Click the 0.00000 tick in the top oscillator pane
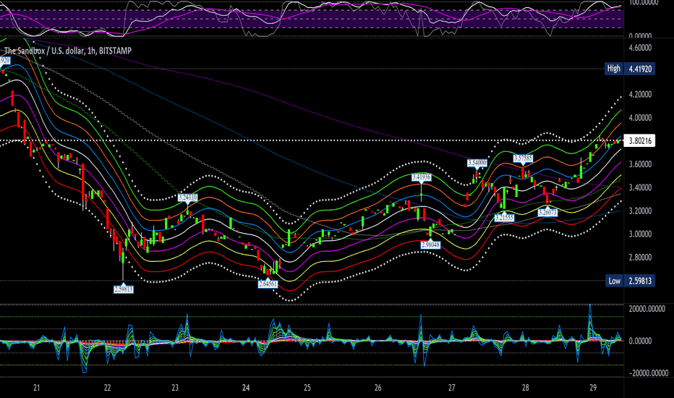Viewport: 674px width, 398px height. click(640, 36)
